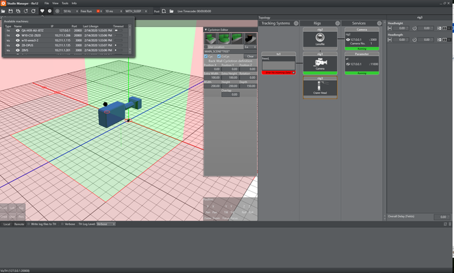The image size is (454, 273).
Task: Toggle the Cyc checkbox
Action: tap(207, 56)
